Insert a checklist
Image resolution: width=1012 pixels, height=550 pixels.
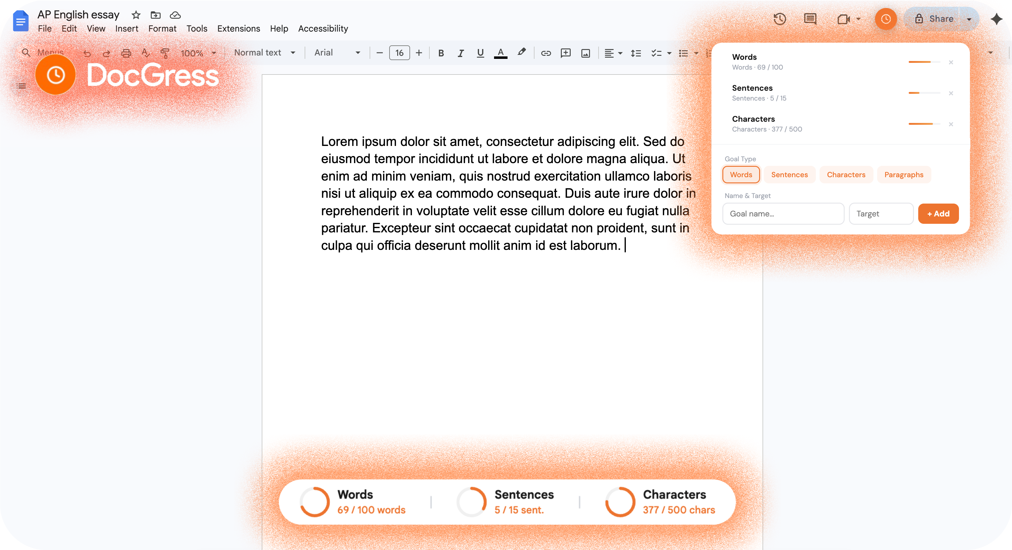pyautogui.click(x=656, y=53)
